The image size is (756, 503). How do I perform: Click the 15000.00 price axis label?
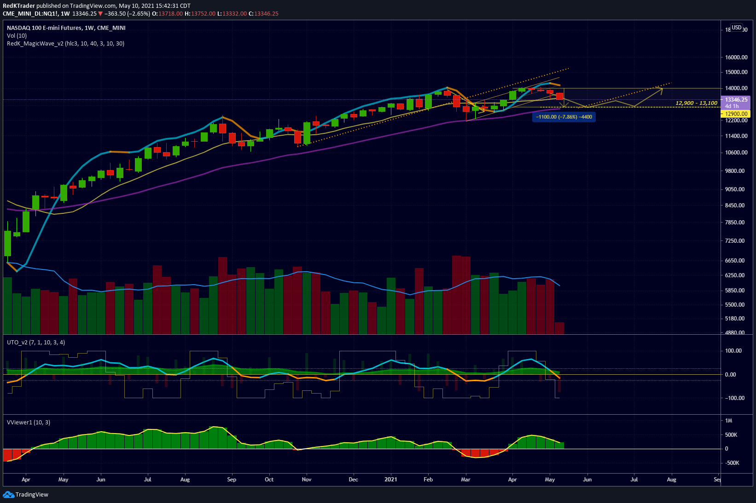736,72
